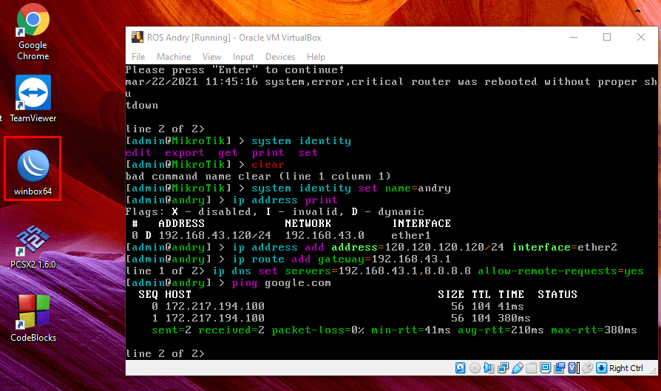Open the USB devices status icon
The width and height of the screenshot is (661, 391).
(517, 368)
